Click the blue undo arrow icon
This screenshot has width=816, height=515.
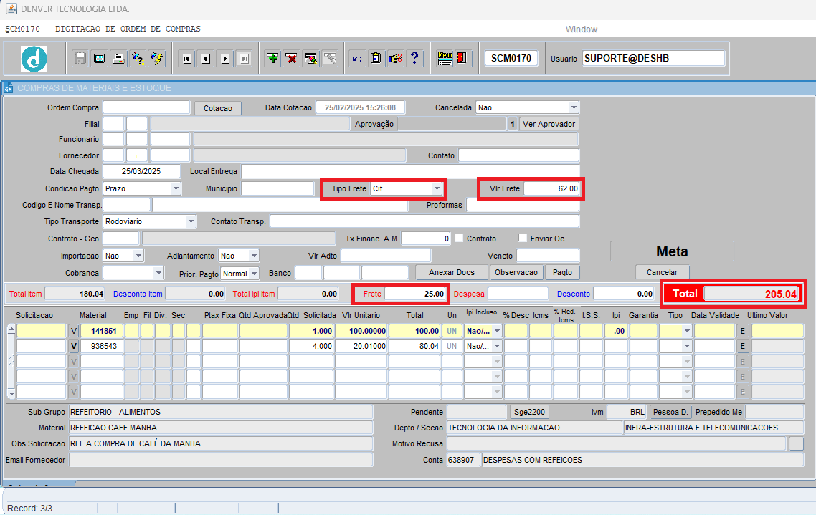point(357,58)
